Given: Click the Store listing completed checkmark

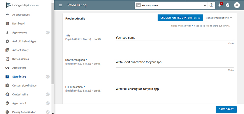Looking at the screenshot, I should (48, 77).
